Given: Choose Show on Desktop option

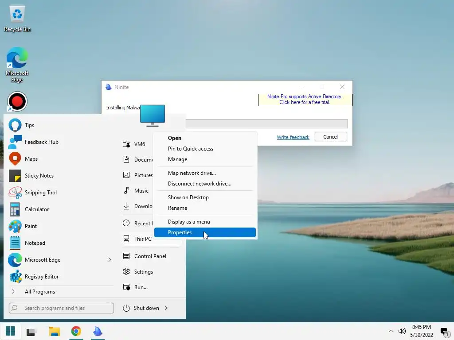Looking at the screenshot, I should coord(205,197).
